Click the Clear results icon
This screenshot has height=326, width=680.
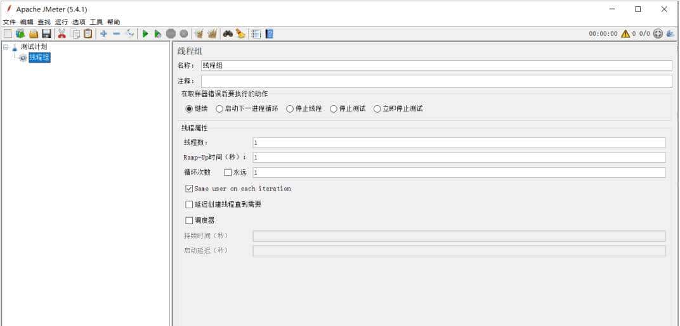(x=199, y=34)
